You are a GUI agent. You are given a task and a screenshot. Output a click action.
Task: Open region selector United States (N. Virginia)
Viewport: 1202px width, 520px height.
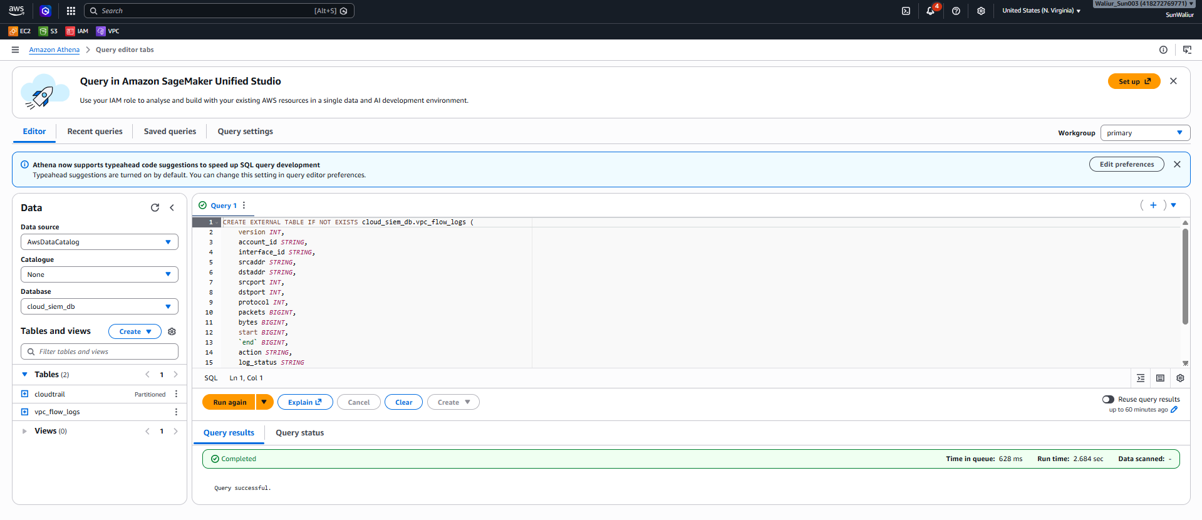click(1041, 11)
